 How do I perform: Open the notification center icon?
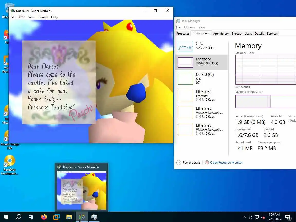288,217
